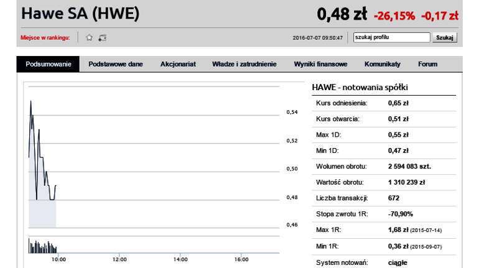The height and width of the screenshot is (268, 489).
Task: Click the -26,15% percentage change
Action: point(394,16)
